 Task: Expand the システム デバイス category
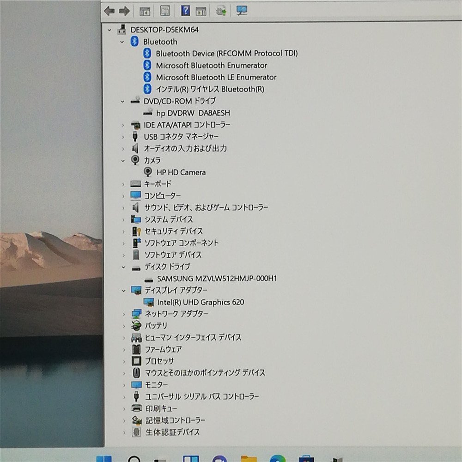[x=123, y=220]
